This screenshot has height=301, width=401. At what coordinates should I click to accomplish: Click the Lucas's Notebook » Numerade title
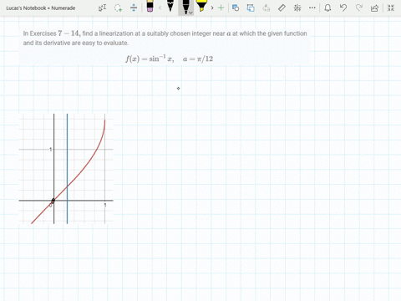41,8
